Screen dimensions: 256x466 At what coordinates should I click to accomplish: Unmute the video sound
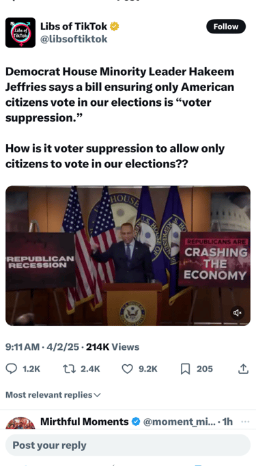(238, 313)
